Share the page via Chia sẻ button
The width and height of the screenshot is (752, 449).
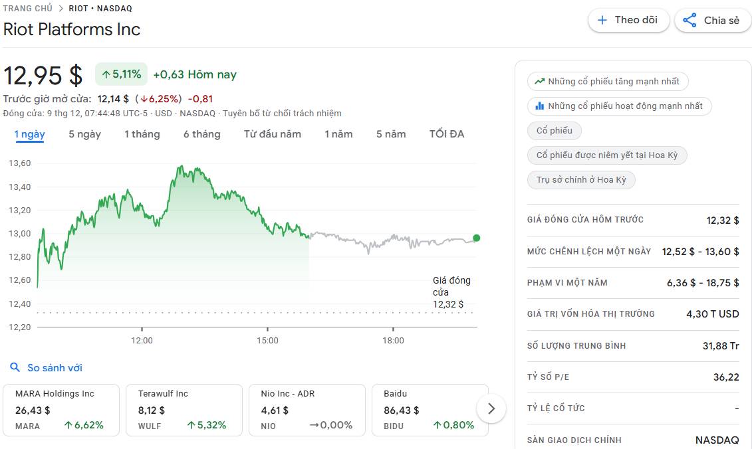point(713,20)
